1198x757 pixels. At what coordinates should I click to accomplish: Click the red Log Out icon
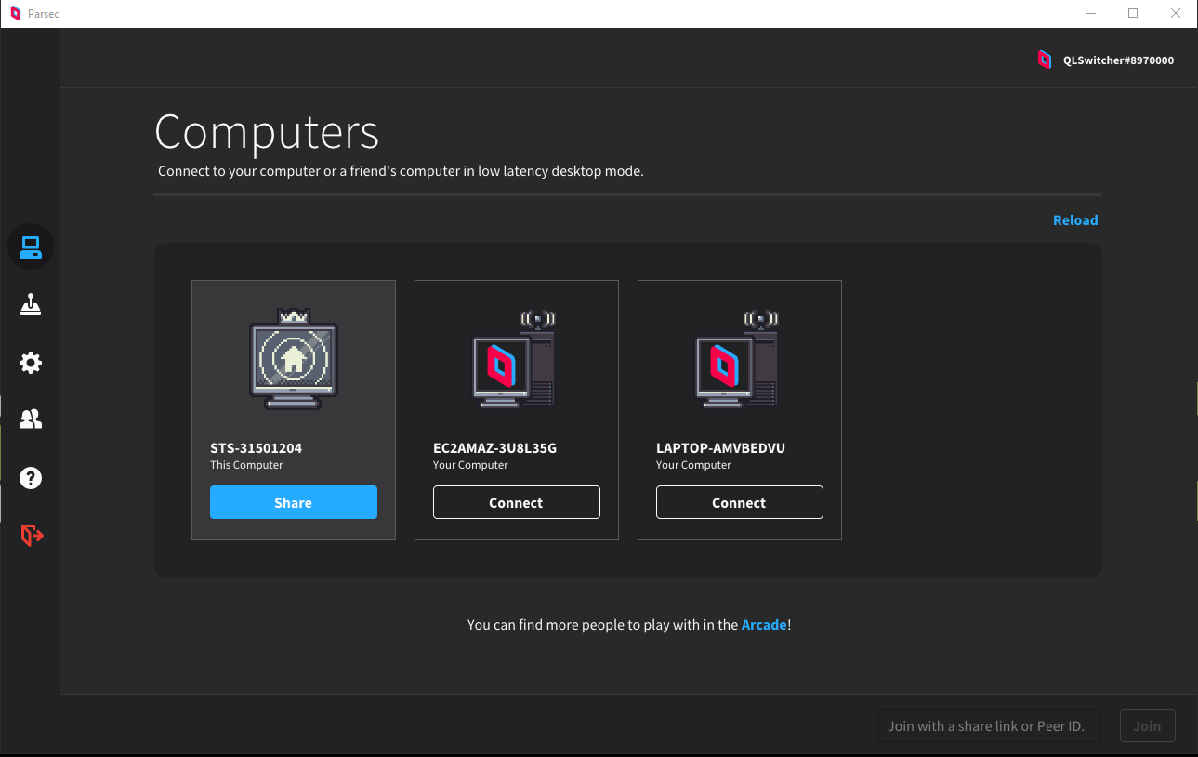coord(32,536)
